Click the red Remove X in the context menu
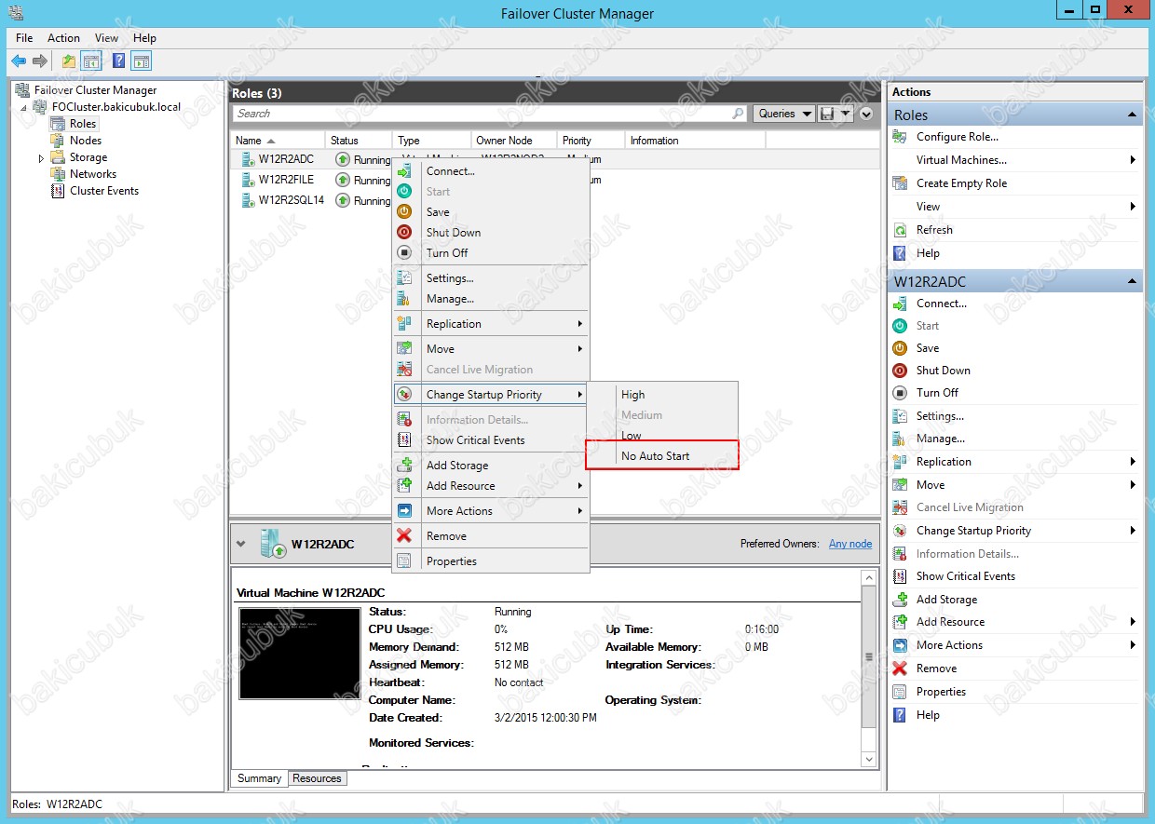The height and width of the screenshot is (824, 1155). (x=404, y=536)
